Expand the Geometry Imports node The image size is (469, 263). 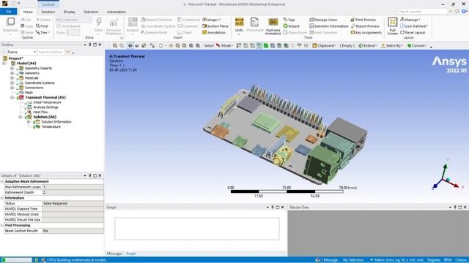(12, 68)
